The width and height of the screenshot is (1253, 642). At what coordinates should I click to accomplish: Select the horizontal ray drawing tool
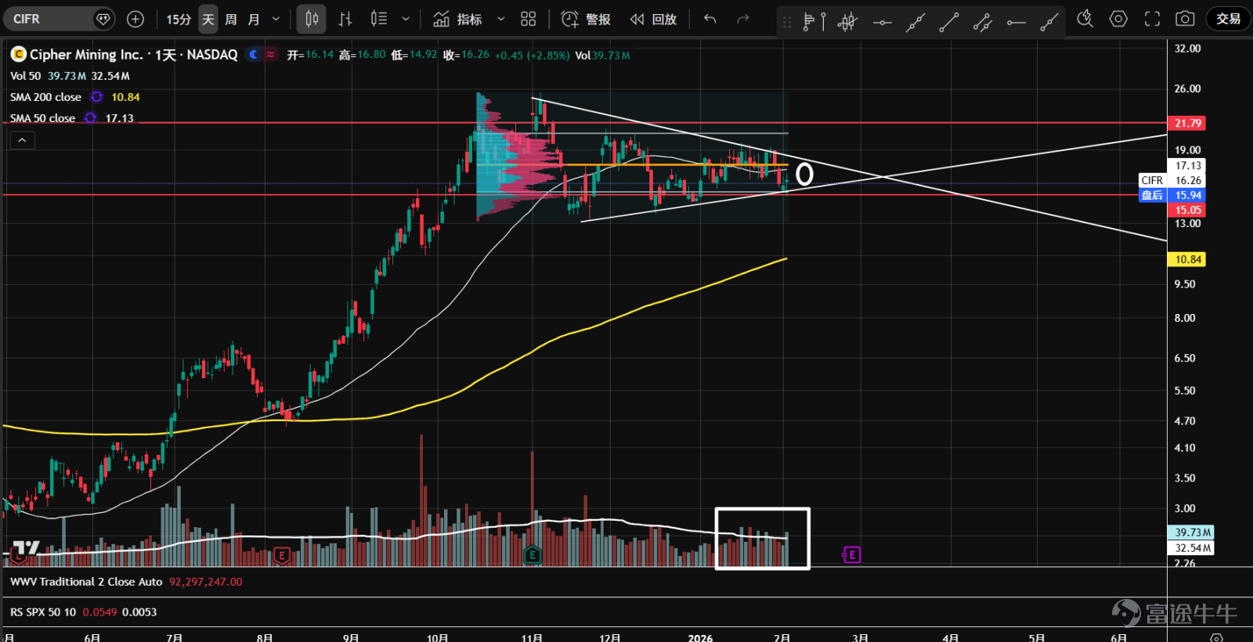point(1016,22)
